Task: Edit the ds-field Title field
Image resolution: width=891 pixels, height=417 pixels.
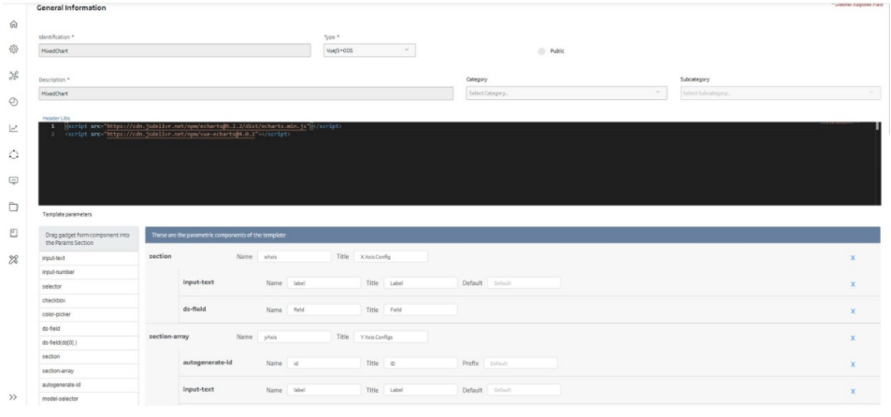Action: [421, 309]
